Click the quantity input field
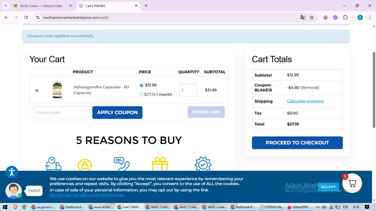Image resolution: width=376 pixels, height=211 pixels. coord(188,90)
